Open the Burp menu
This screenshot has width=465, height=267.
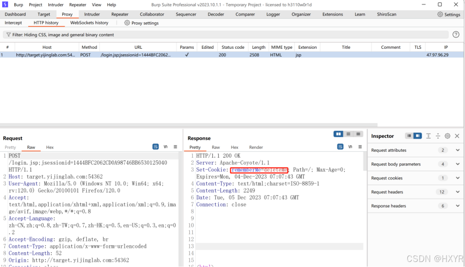click(18, 5)
